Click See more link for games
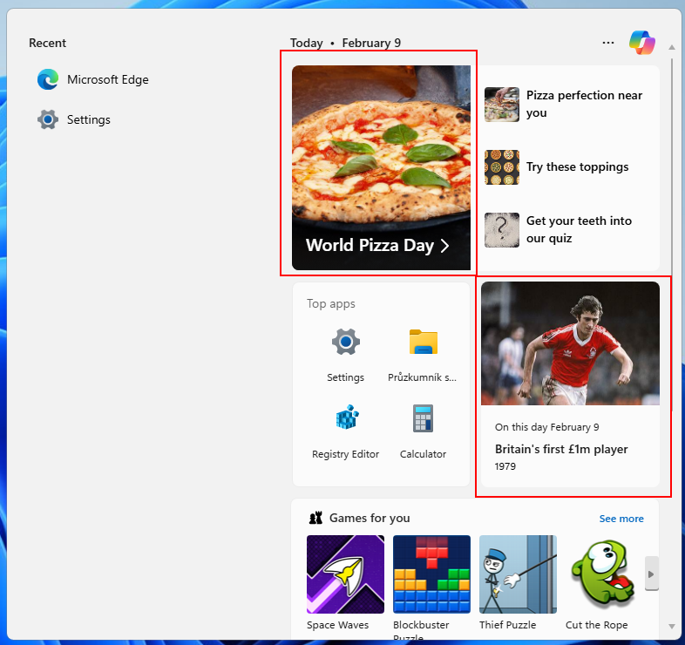 point(621,519)
